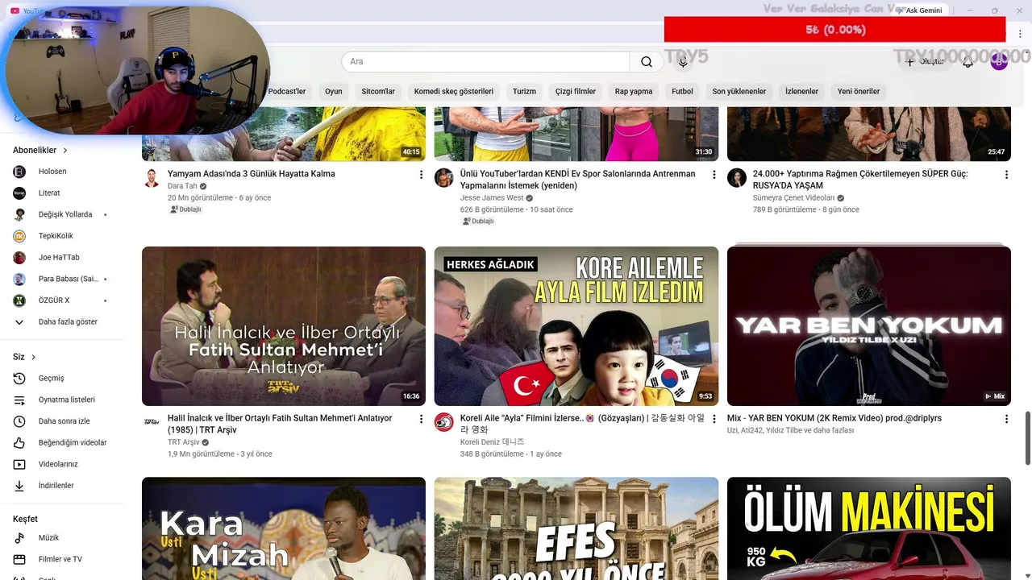
Task: Open more options for Halil İnalcık video
Action: pos(421,419)
